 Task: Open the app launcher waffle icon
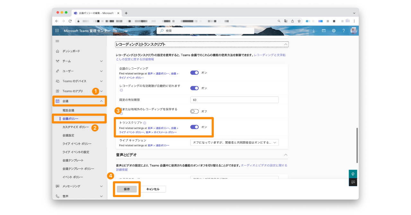pos(57,31)
